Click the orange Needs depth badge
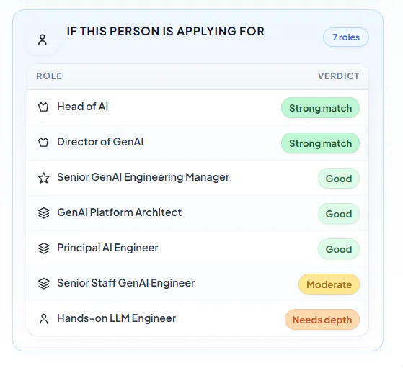403x368 pixels. 322,320
